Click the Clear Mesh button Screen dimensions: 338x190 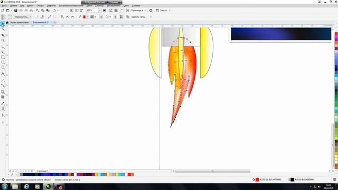pos(138,17)
